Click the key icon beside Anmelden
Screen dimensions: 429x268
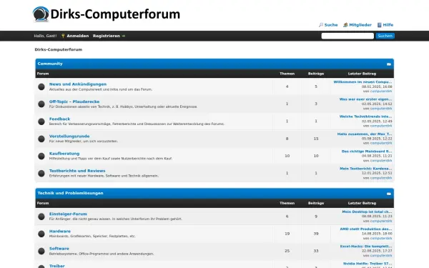(x=63, y=36)
